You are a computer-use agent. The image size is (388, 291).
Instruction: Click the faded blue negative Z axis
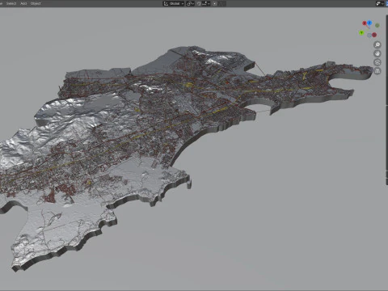click(369, 36)
